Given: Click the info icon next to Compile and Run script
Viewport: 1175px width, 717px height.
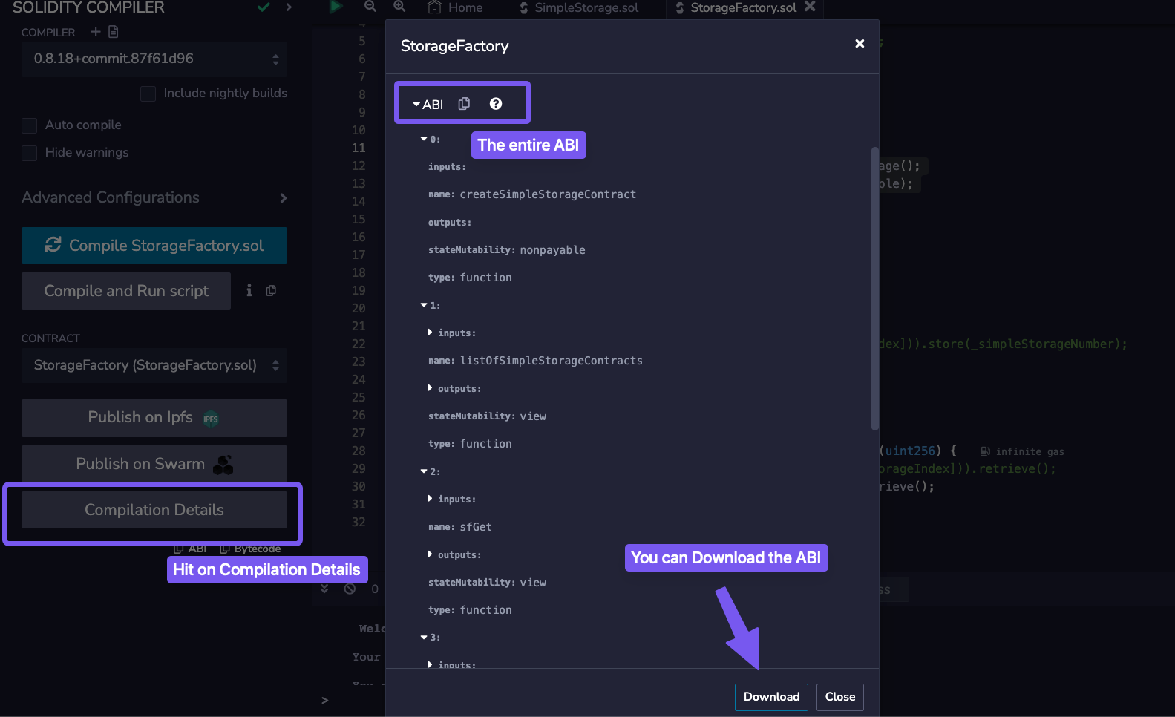Looking at the screenshot, I should pos(249,290).
